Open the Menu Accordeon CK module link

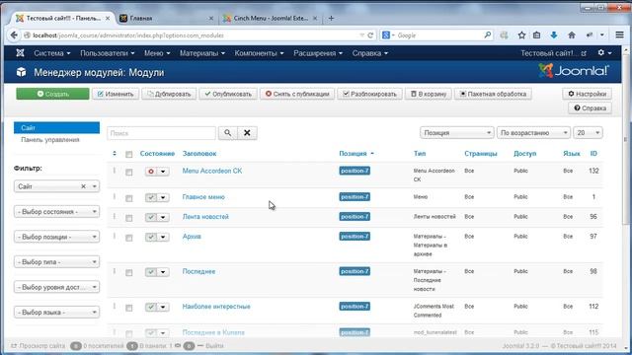pyautogui.click(x=212, y=171)
